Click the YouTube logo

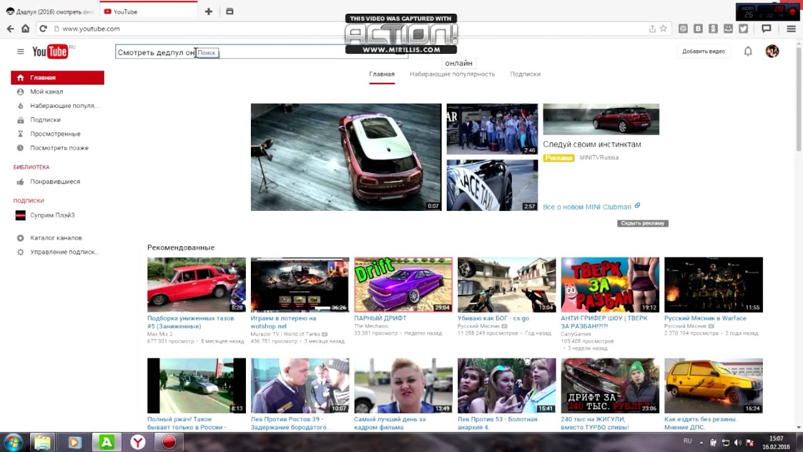[x=50, y=51]
